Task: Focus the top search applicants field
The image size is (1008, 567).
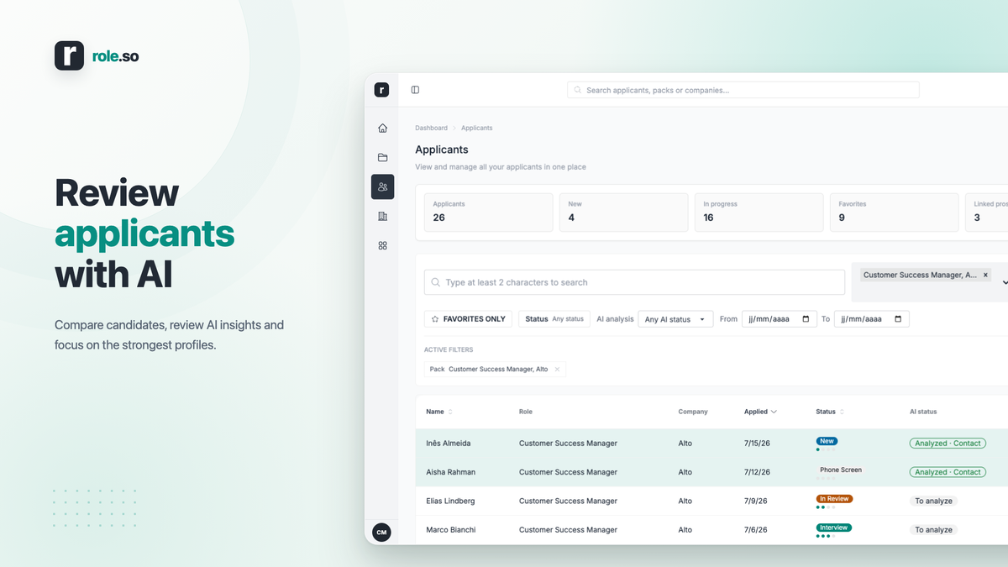Action: tap(743, 90)
